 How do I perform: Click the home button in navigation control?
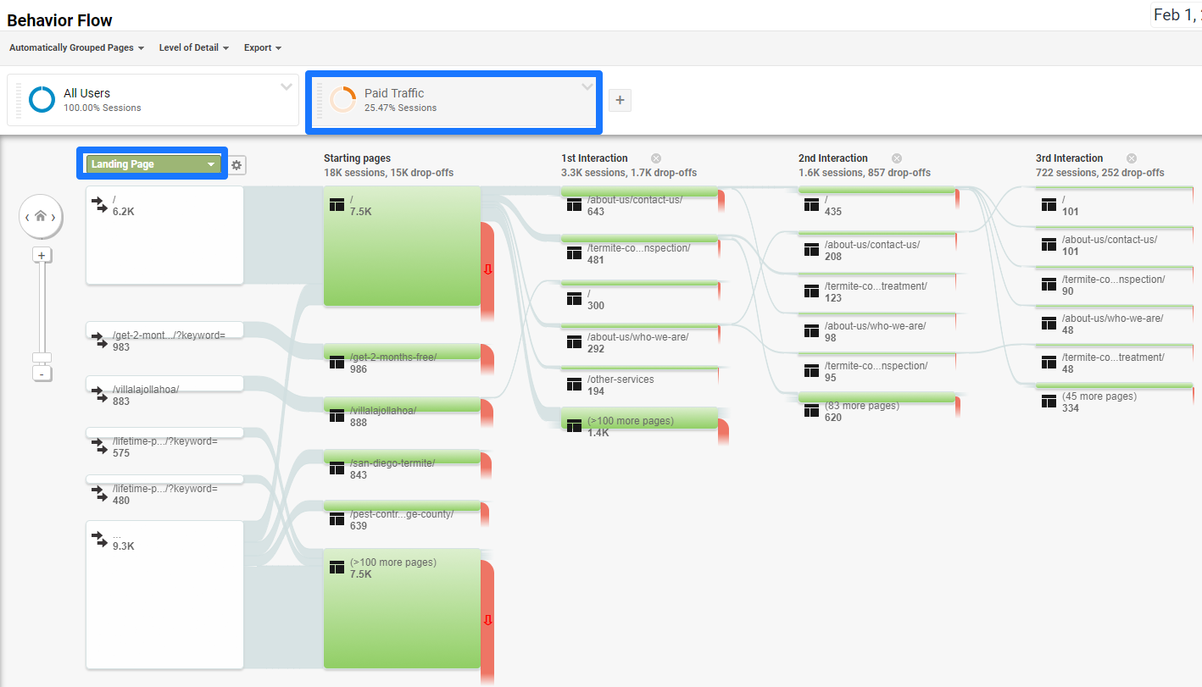[x=41, y=216]
